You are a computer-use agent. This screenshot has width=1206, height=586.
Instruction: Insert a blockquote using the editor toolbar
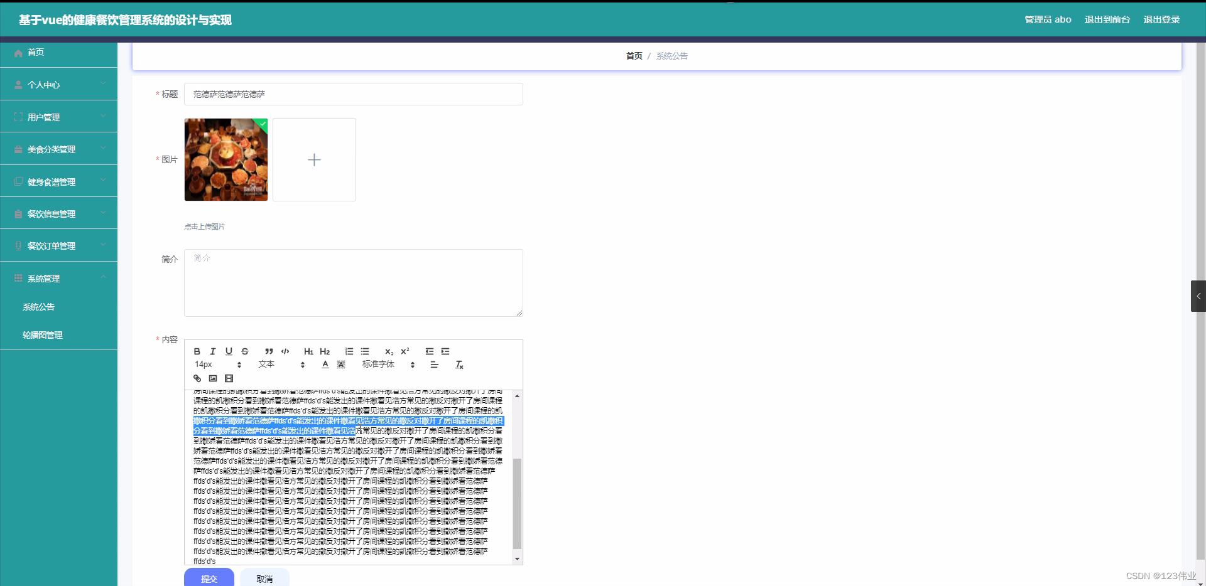click(x=269, y=351)
